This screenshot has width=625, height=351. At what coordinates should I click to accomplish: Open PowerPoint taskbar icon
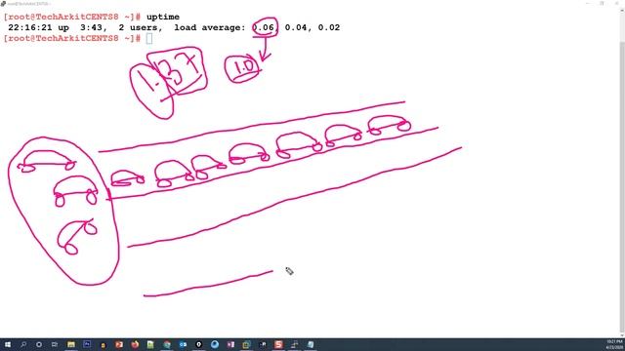[119, 344]
